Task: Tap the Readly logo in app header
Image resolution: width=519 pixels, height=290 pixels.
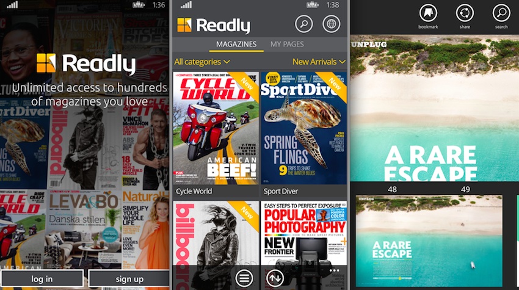Action: tap(214, 25)
